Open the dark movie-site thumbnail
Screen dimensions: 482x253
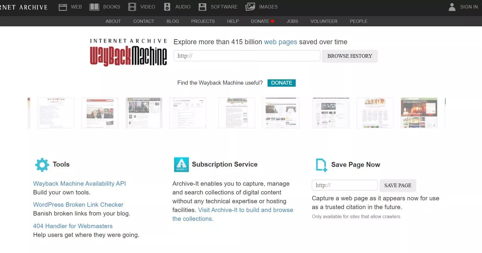[144, 113]
